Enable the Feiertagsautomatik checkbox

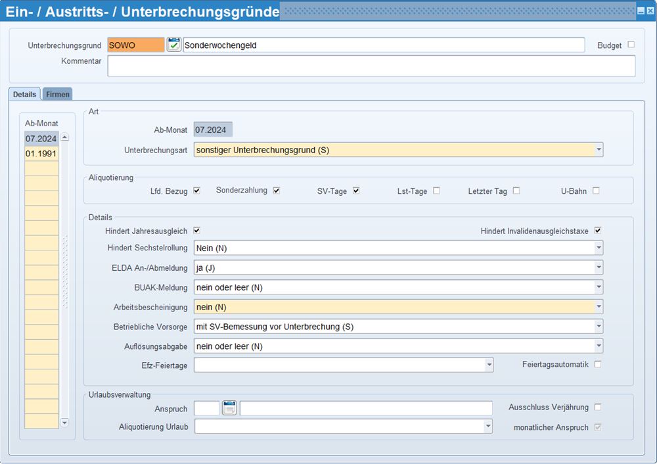click(x=598, y=364)
